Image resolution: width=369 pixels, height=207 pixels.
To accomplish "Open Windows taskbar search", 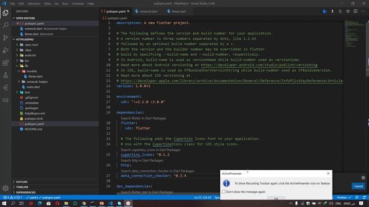I will coord(13,203).
